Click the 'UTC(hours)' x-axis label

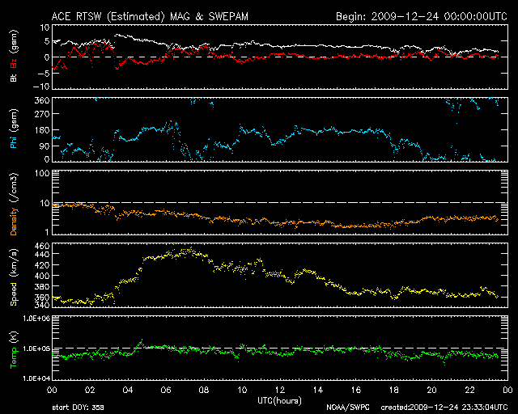(279, 401)
